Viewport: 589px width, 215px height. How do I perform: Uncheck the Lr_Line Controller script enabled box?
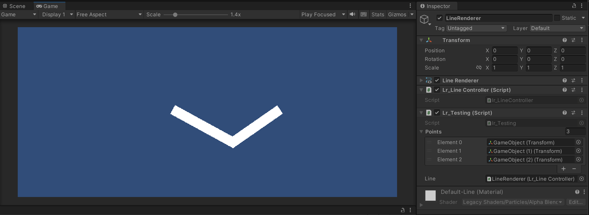pos(437,90)
